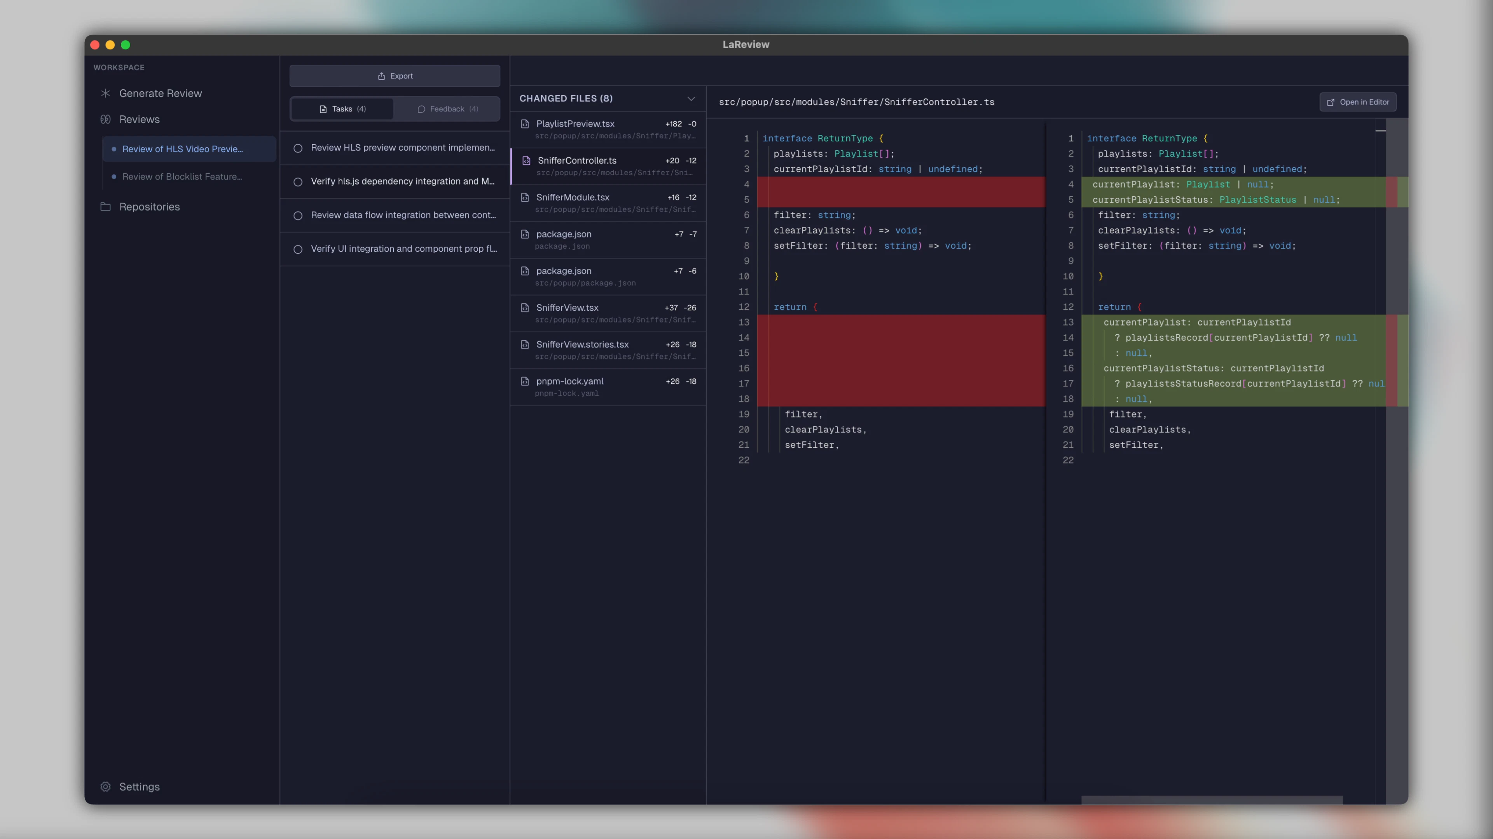Toggle the data flow integration task circle
This screenshot has width=1493, height=839.
299,216
